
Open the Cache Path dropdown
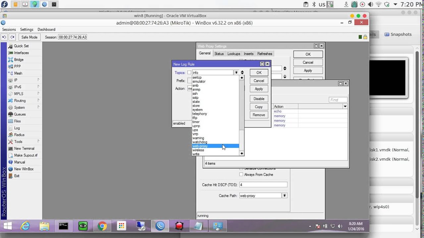pyautogui.click(x=284, y=196)
